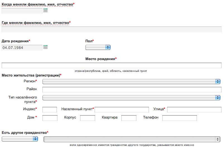
Task: Open the greyed-out other citizenship country dropdown
Action: coord(132,139)
